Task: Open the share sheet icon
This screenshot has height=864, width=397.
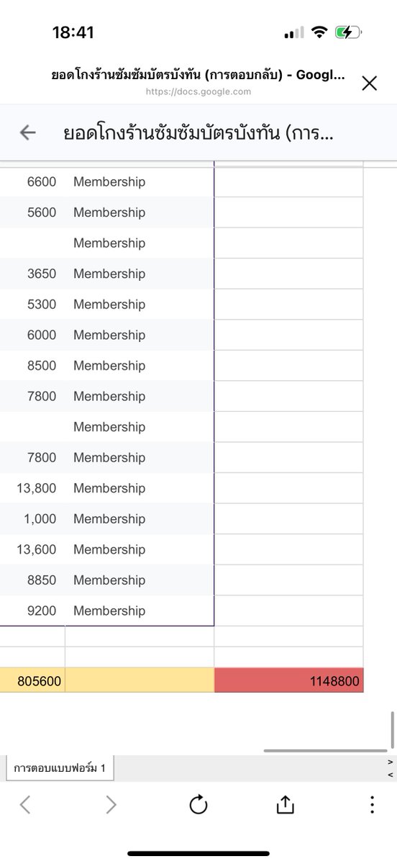Action: (x=285, y=804)
